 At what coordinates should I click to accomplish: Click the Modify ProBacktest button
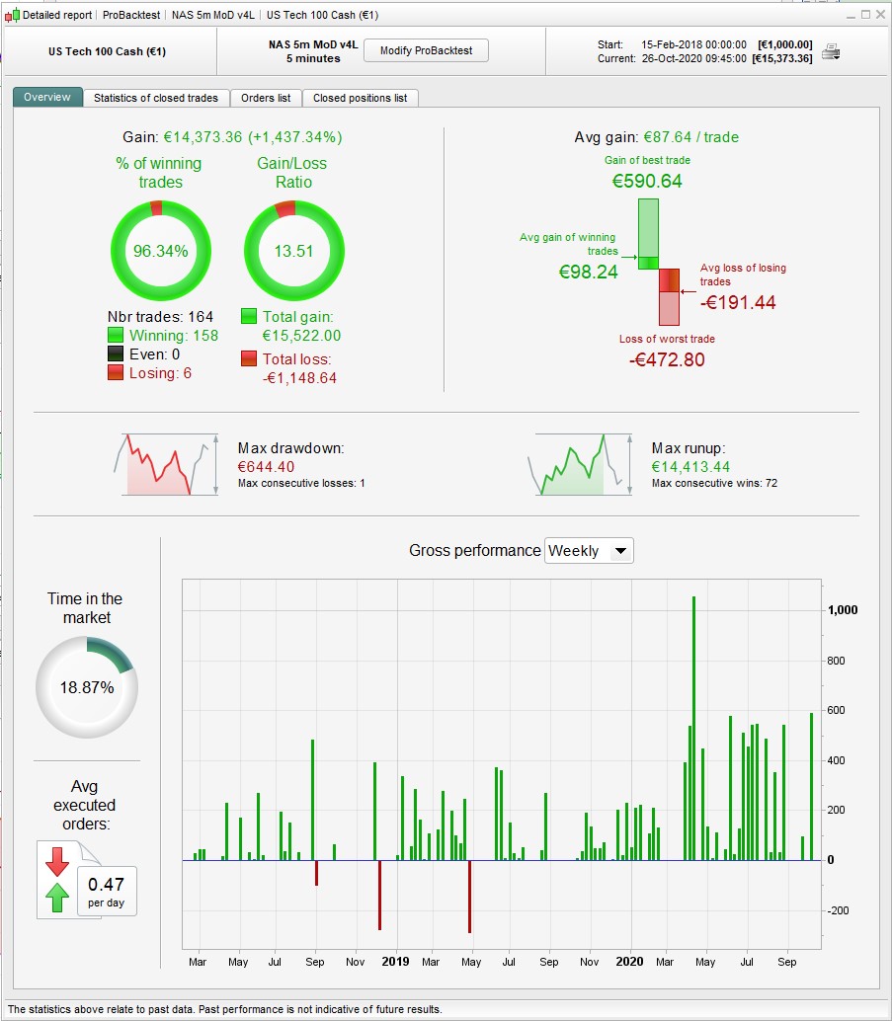click(x=426, y=50)
